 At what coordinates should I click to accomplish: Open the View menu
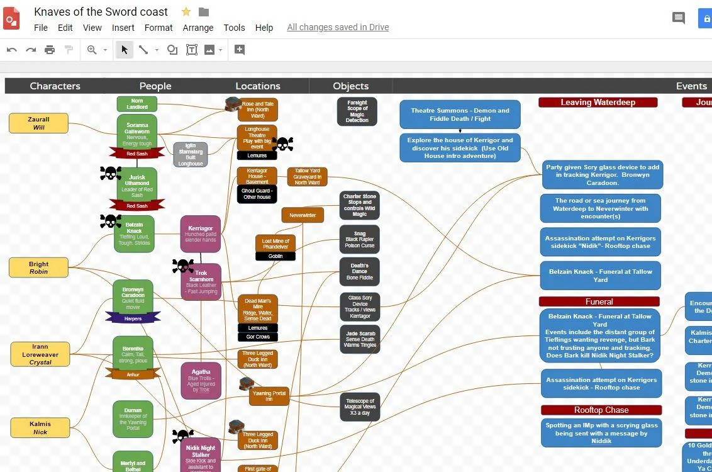coord(92,28)
